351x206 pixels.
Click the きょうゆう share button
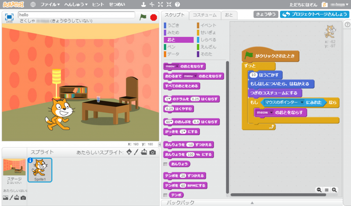[x=266, y=14]
